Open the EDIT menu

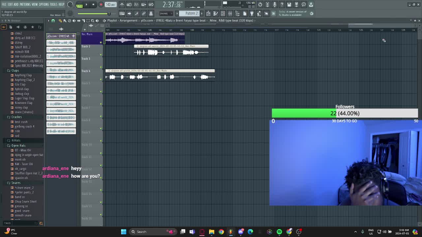10,4
